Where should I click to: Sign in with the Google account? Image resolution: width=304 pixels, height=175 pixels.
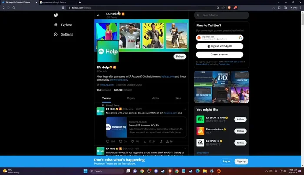tap(219, 38)
